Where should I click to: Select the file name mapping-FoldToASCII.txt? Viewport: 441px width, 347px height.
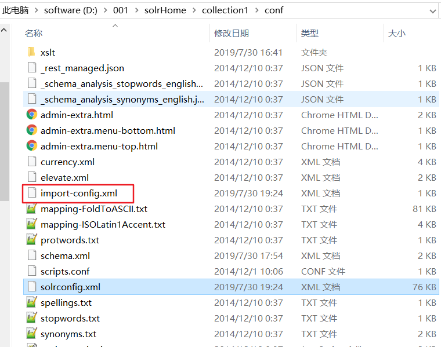pyautogui.click(x=94, y=209)
